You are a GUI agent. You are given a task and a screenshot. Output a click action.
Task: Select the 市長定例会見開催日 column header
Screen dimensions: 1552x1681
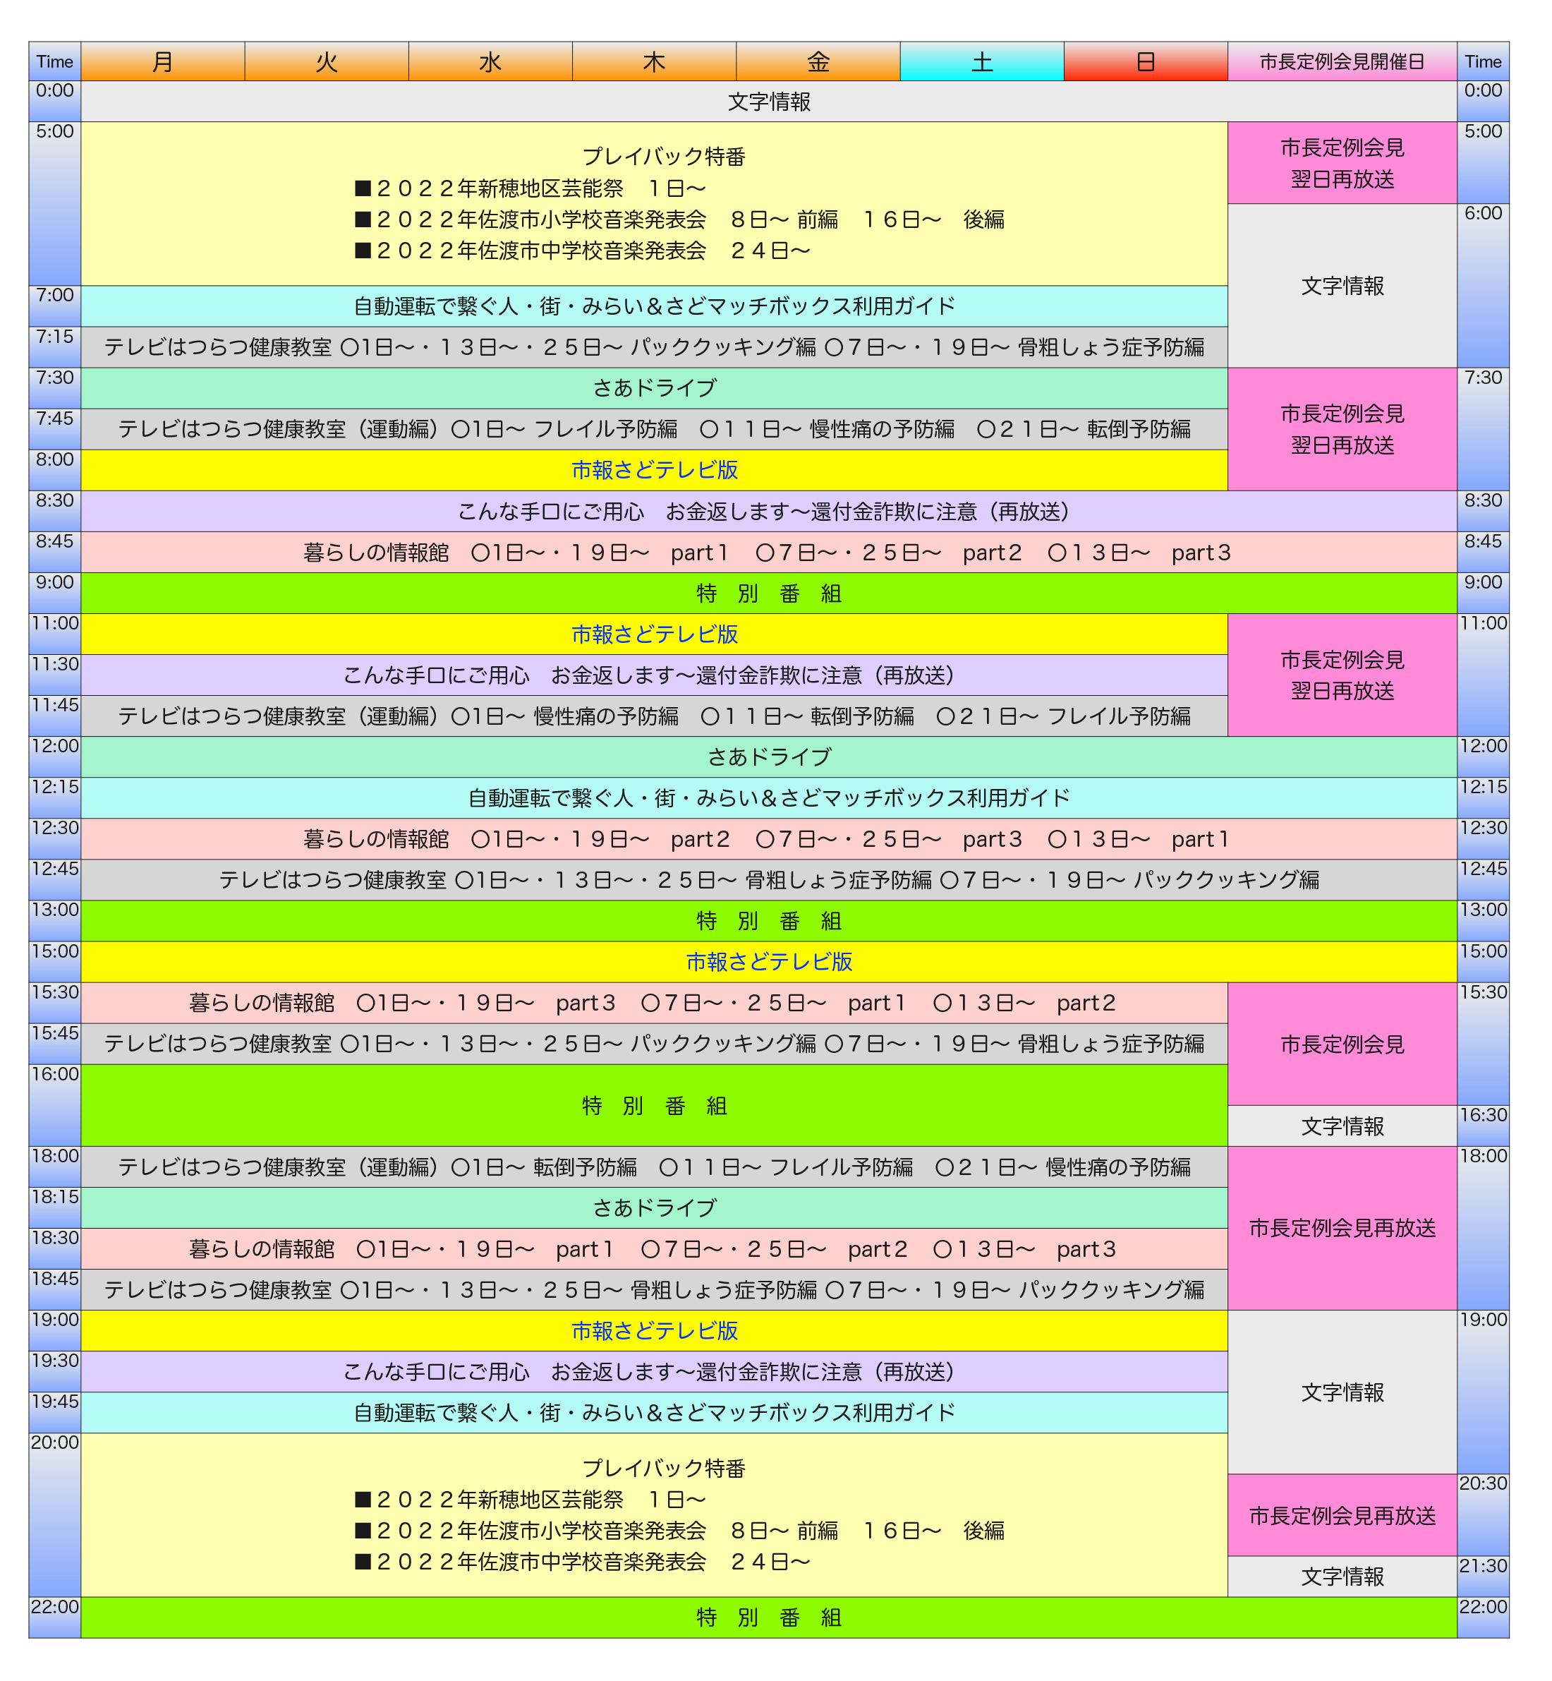point(1342,61)
